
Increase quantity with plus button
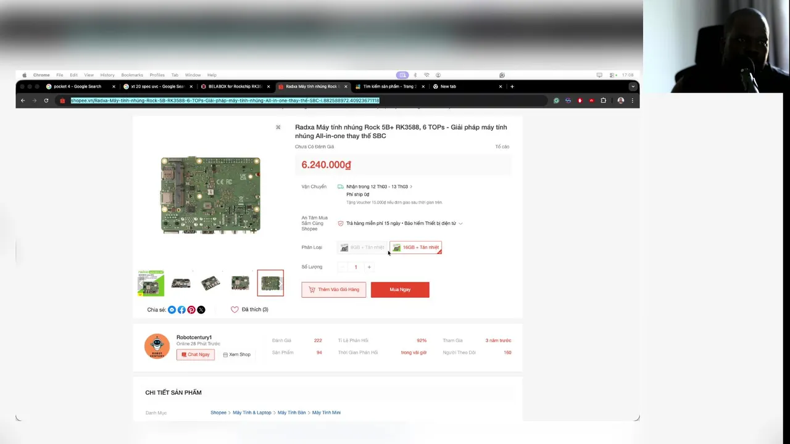(x=369, y=267)
